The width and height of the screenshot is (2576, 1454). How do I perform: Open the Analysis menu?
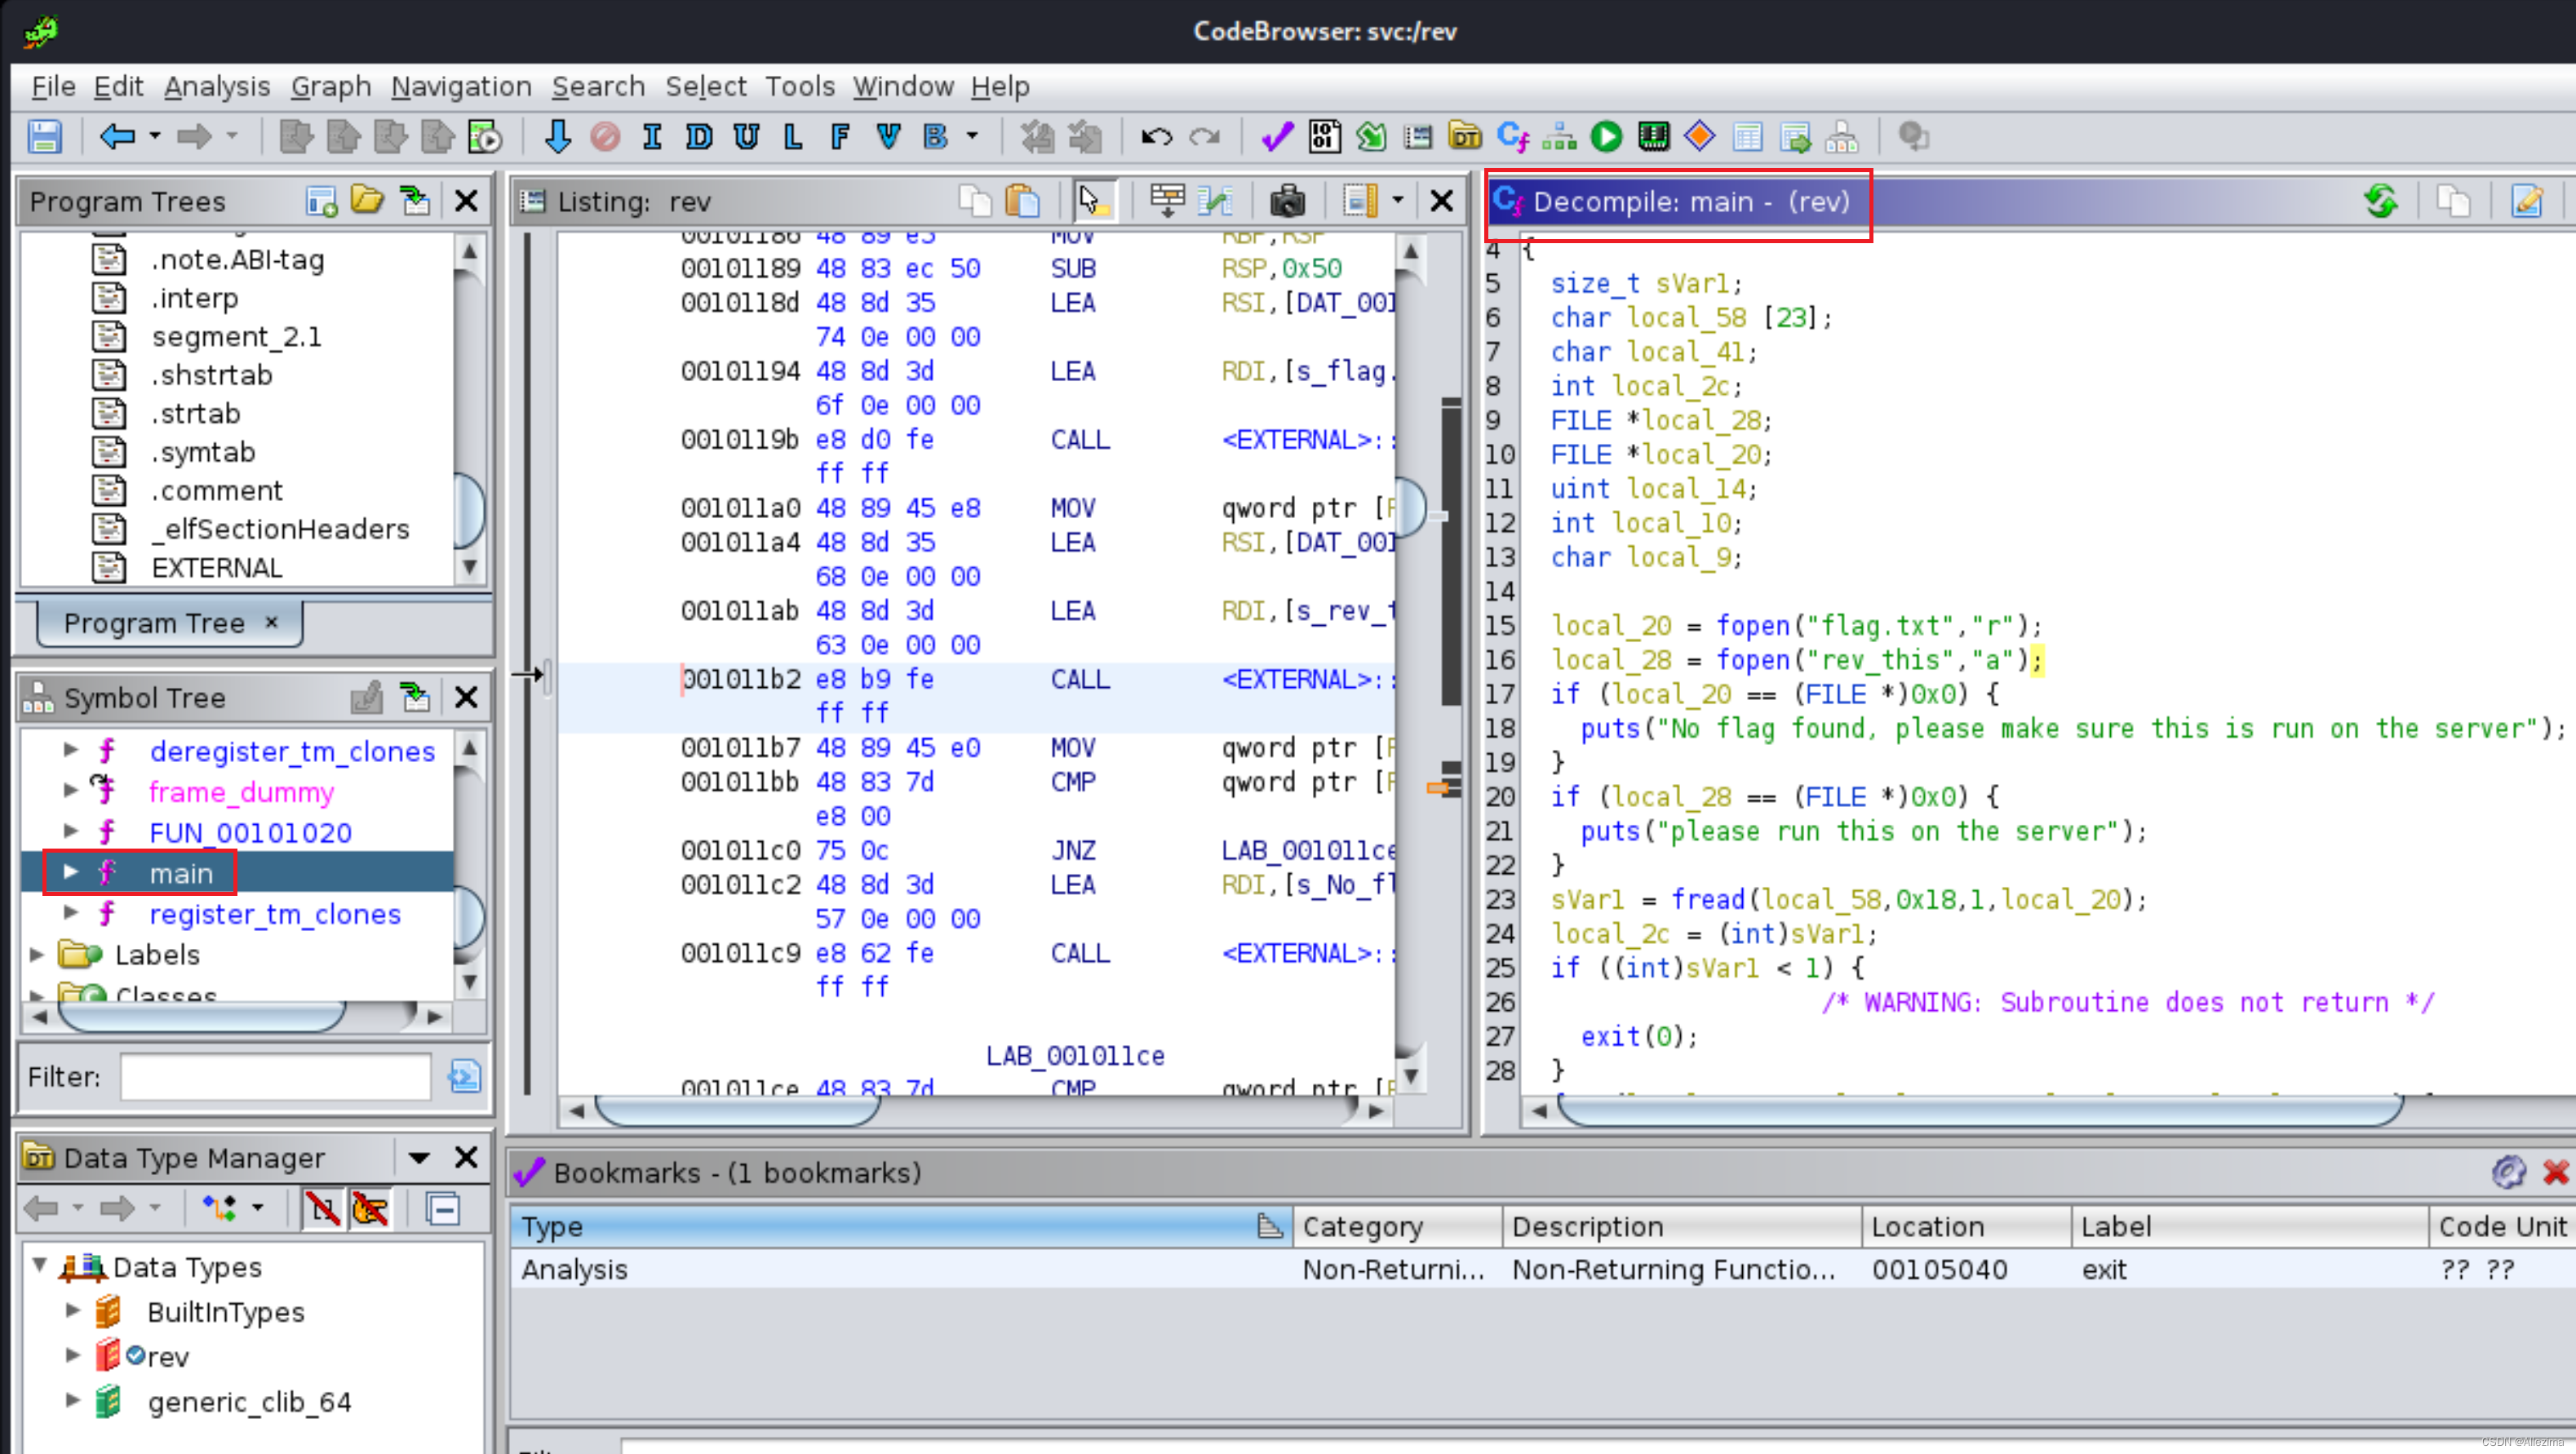click(x=217, y=87)
